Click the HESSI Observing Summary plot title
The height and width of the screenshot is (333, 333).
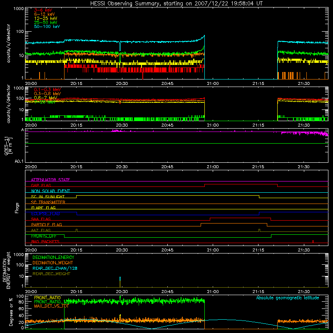pyautogui.click(x=176, y=3)
